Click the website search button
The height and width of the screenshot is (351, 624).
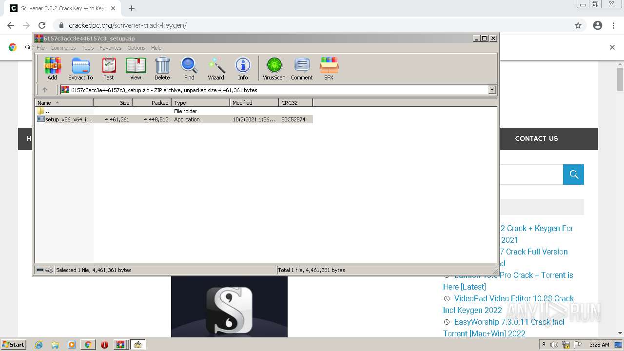tap(573, 175)
